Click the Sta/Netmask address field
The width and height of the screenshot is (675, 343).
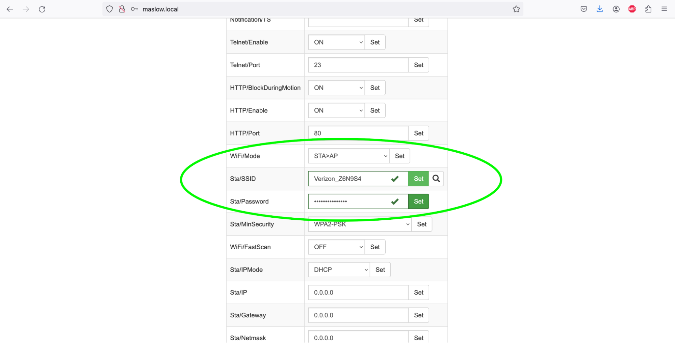point(358,337)
